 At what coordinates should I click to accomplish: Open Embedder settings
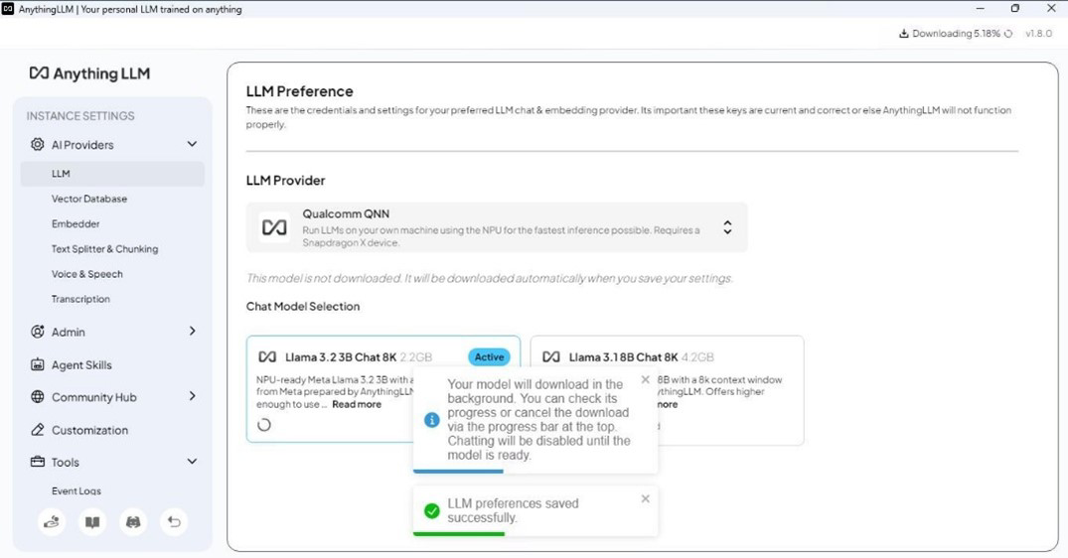pyautogui.click(x=76, y=223)
